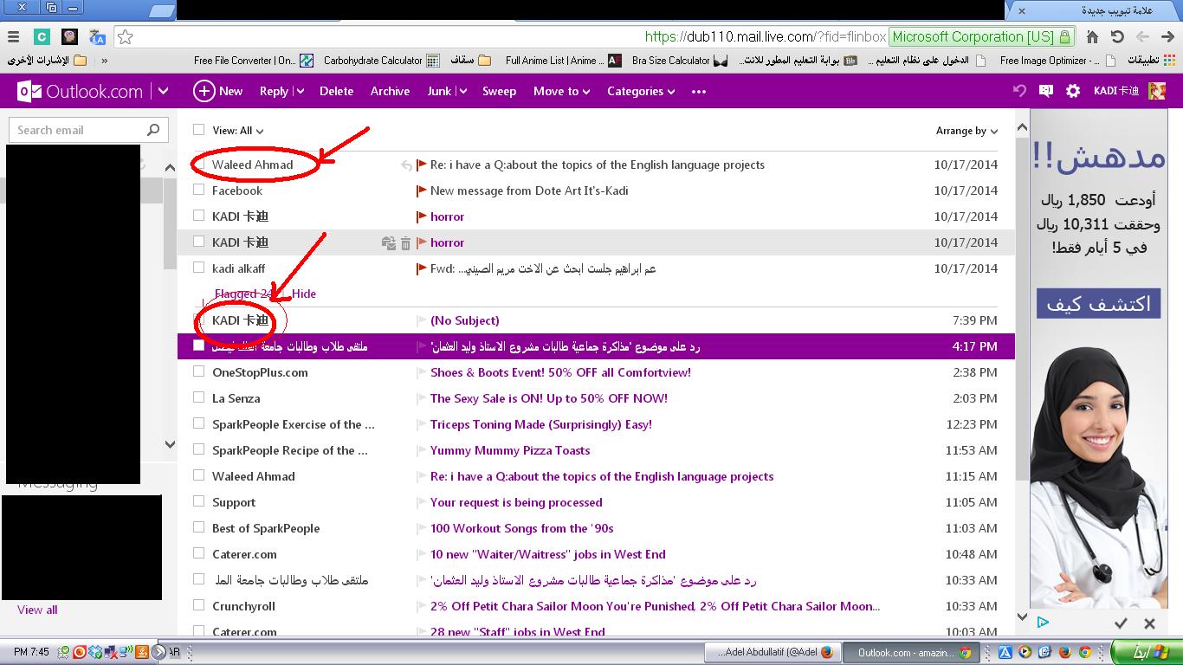Open the View: All filter dropdown
Viewport: 1183px width, 665px height.
coord(238,131)
